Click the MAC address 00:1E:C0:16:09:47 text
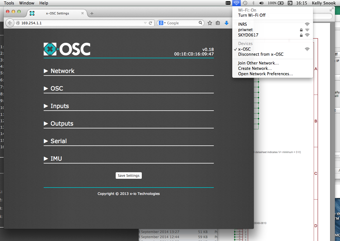The image size is (340, 241). 194,54
